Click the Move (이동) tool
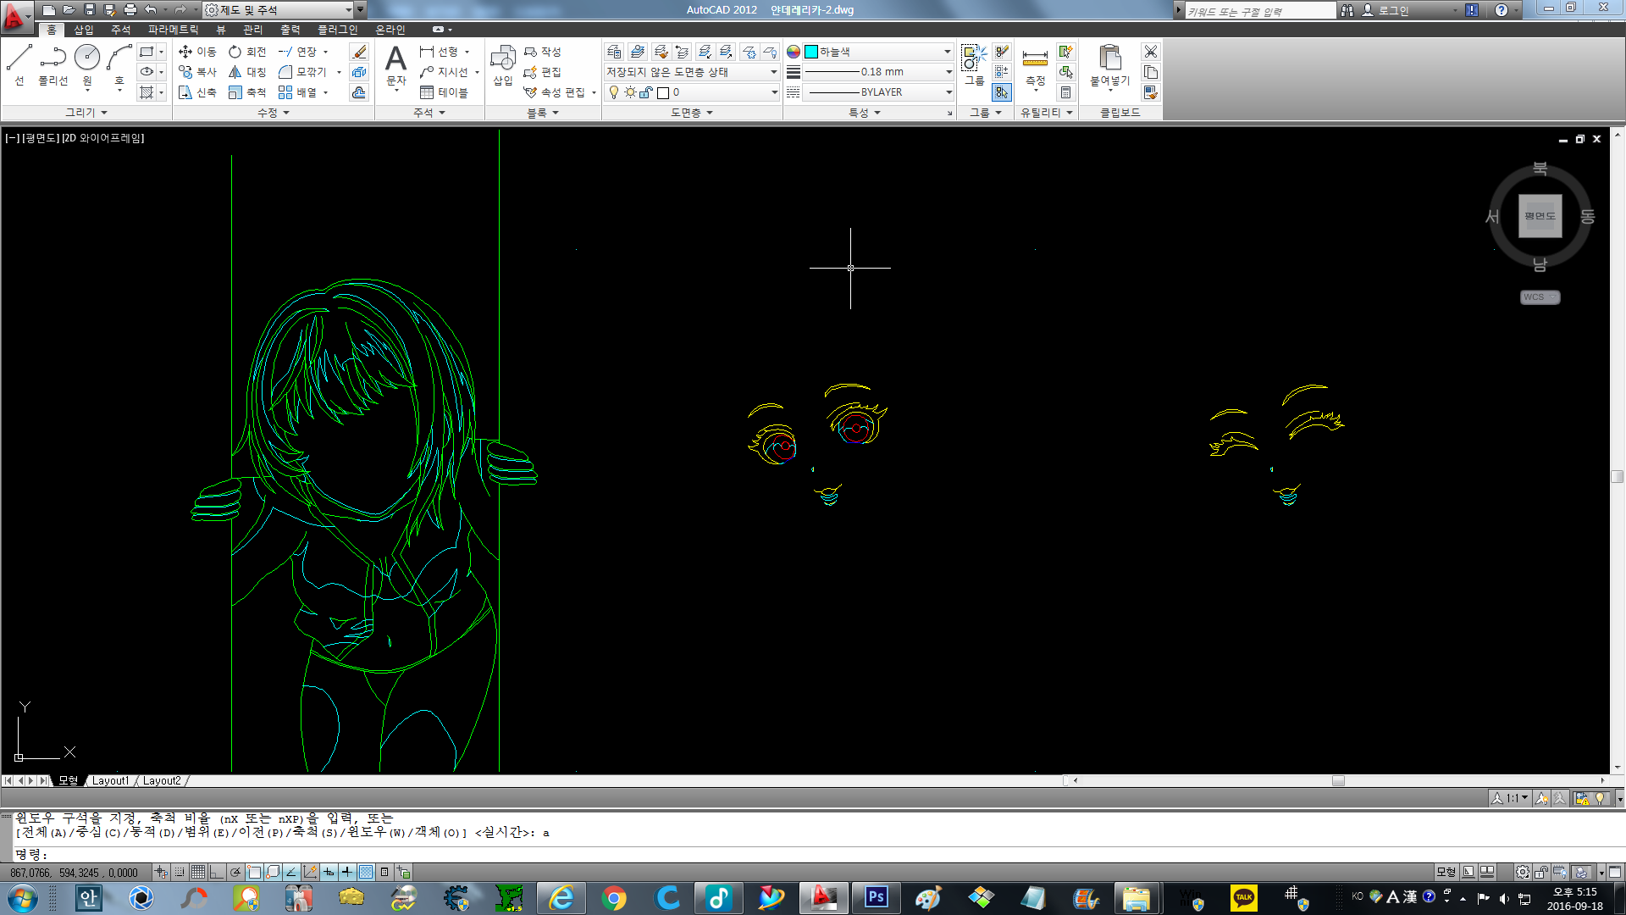This screenshot has width=1626, height=915. [x=197, y=52]
